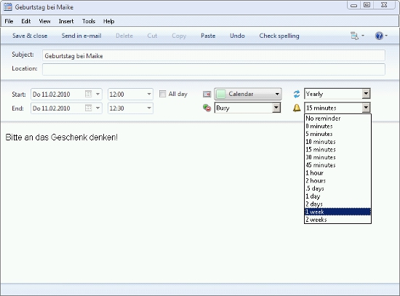Viewport: 400px width, 296px height.
Task: Minimize the Geburtstag bei Maike window
Action: coord(354,5)
